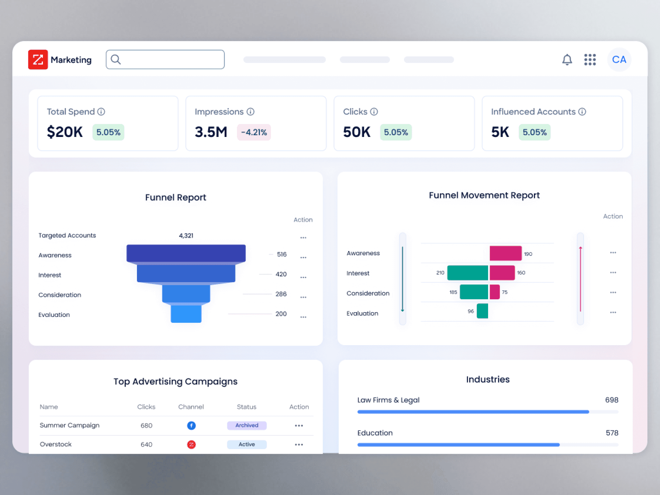
Task: Open the apps grid menu
Action: [590, 60]
